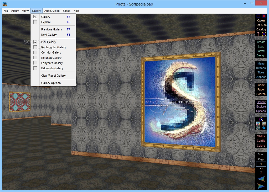Click Pager in the side panel

(261, 89)
